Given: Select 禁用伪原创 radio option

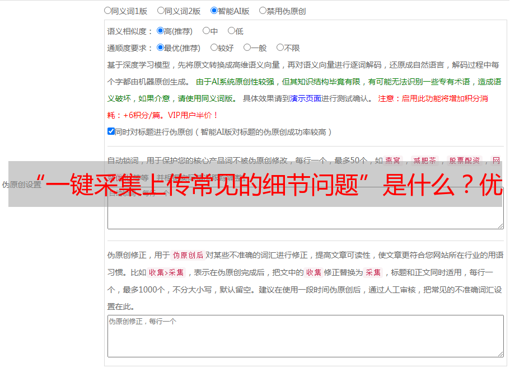Looking at the screenshot, I should (263, 11).
